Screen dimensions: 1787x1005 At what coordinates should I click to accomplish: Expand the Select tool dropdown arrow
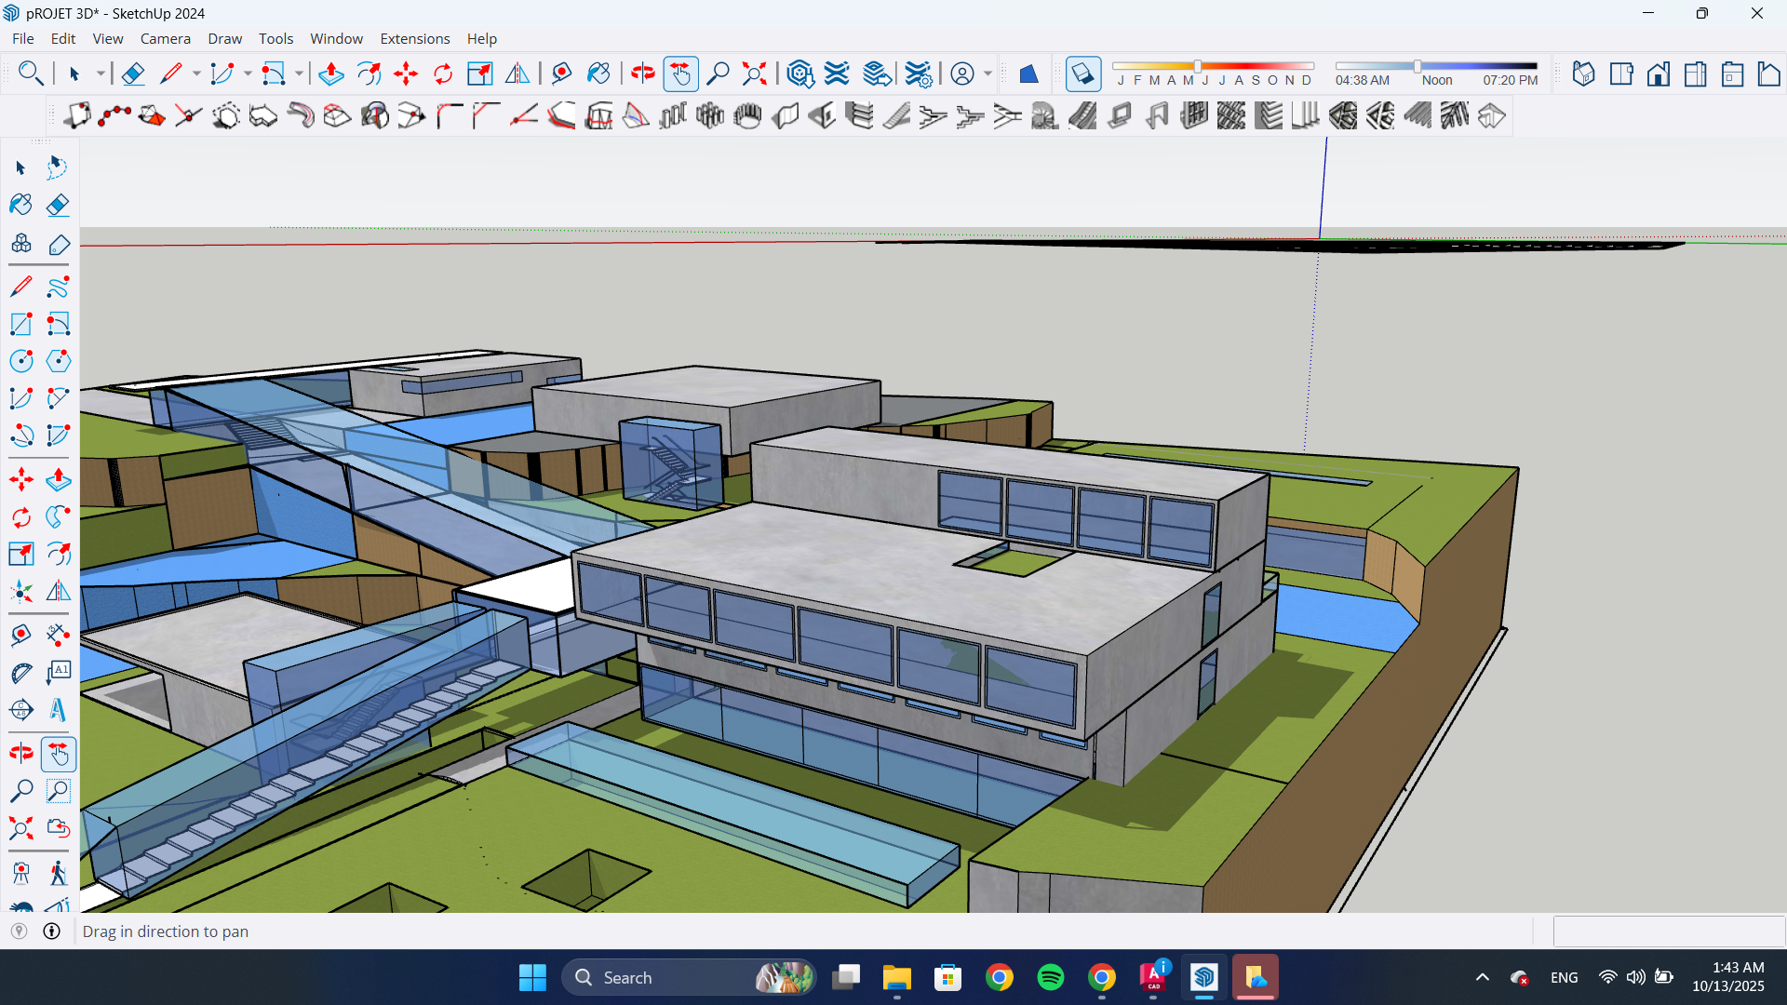point(101,74)
